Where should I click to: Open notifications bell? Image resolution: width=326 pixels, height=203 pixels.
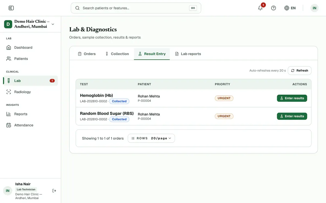pyautogui.click(x=260, y=8)
